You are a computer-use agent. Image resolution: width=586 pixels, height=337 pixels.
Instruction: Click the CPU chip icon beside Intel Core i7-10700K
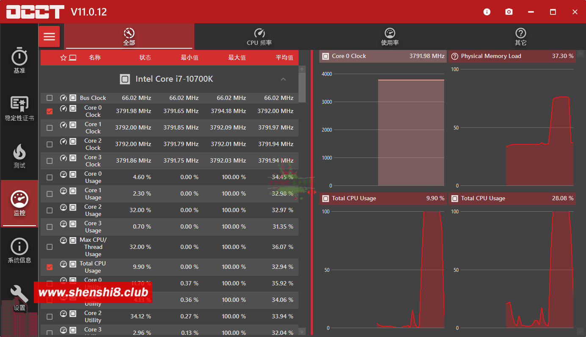point(125,79)
